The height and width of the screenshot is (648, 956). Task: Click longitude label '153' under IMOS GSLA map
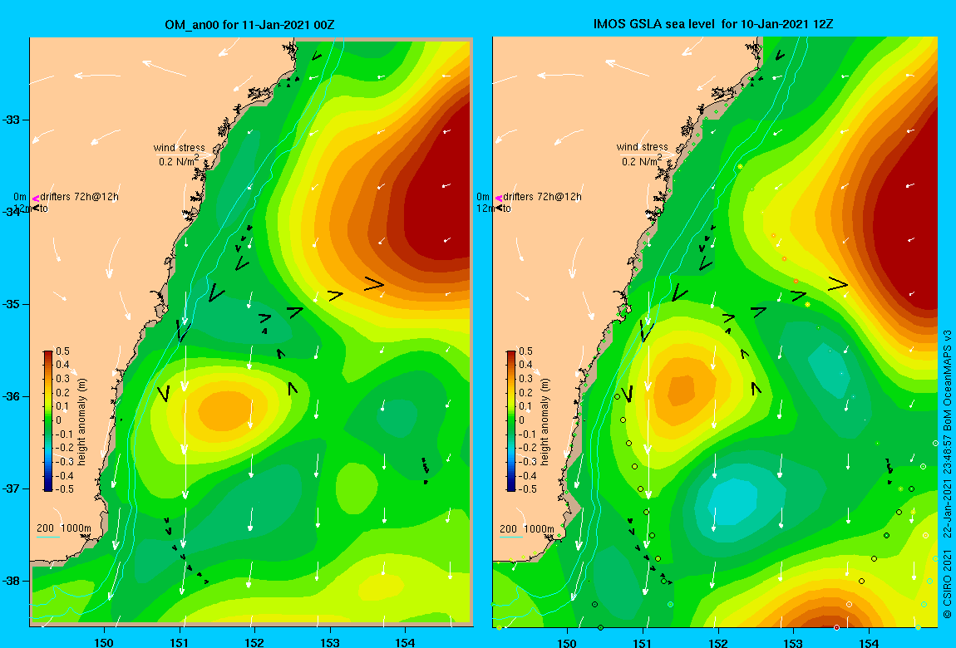[x=792, y=643]
